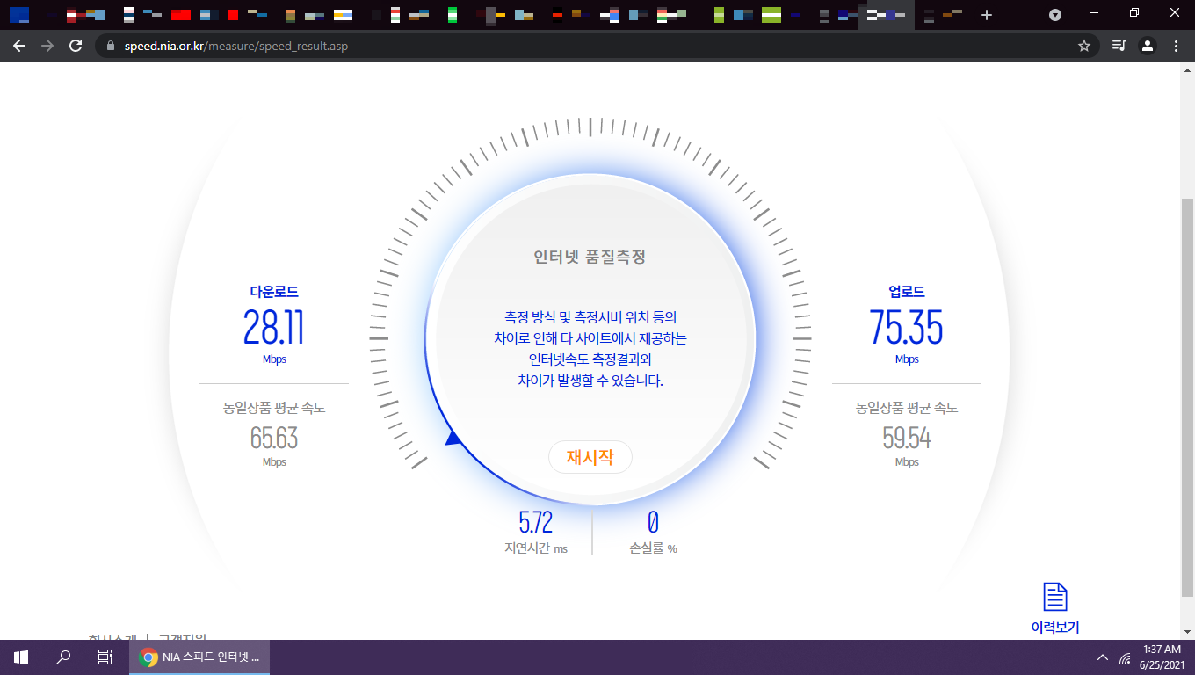Select the currently active browser tab
The image size is (1195, 675).
coord(885,15)
